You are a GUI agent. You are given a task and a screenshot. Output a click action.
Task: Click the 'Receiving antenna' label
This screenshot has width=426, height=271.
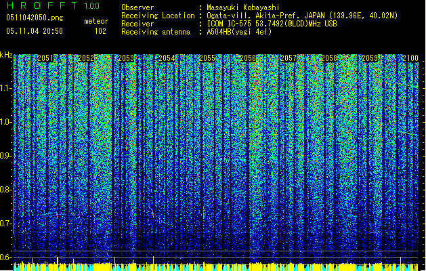[156, 32]
